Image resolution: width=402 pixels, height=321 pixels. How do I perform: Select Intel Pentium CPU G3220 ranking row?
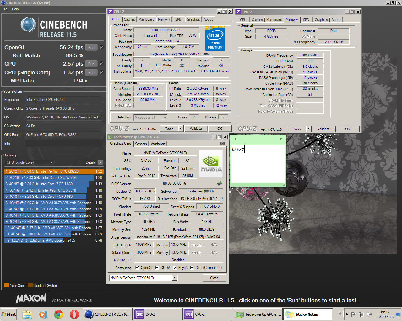point(54,171)
